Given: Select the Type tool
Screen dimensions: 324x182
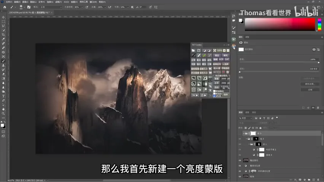Looking at the screenshot, I should click(x=3, y=96).
